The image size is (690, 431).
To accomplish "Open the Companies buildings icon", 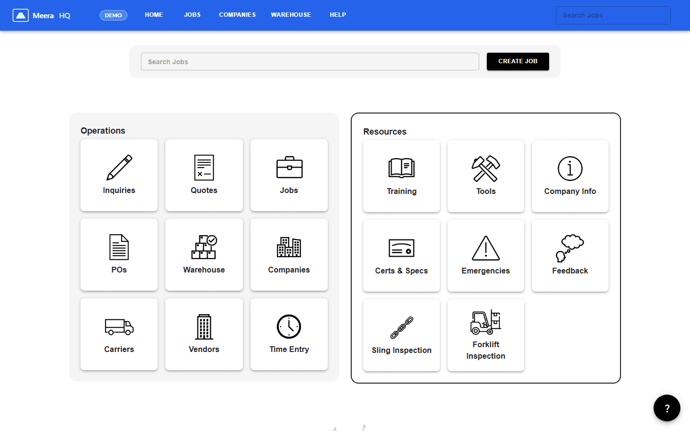I will [289, 247].
